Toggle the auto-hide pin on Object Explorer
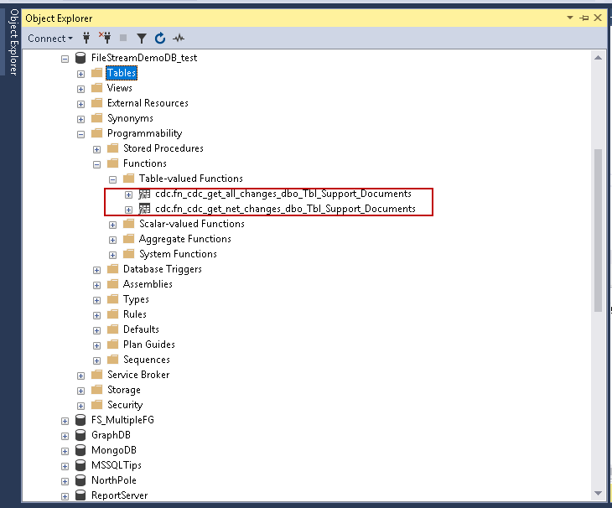Image resolution: width=612 pixels, height=508 pixels. point(583,18)
